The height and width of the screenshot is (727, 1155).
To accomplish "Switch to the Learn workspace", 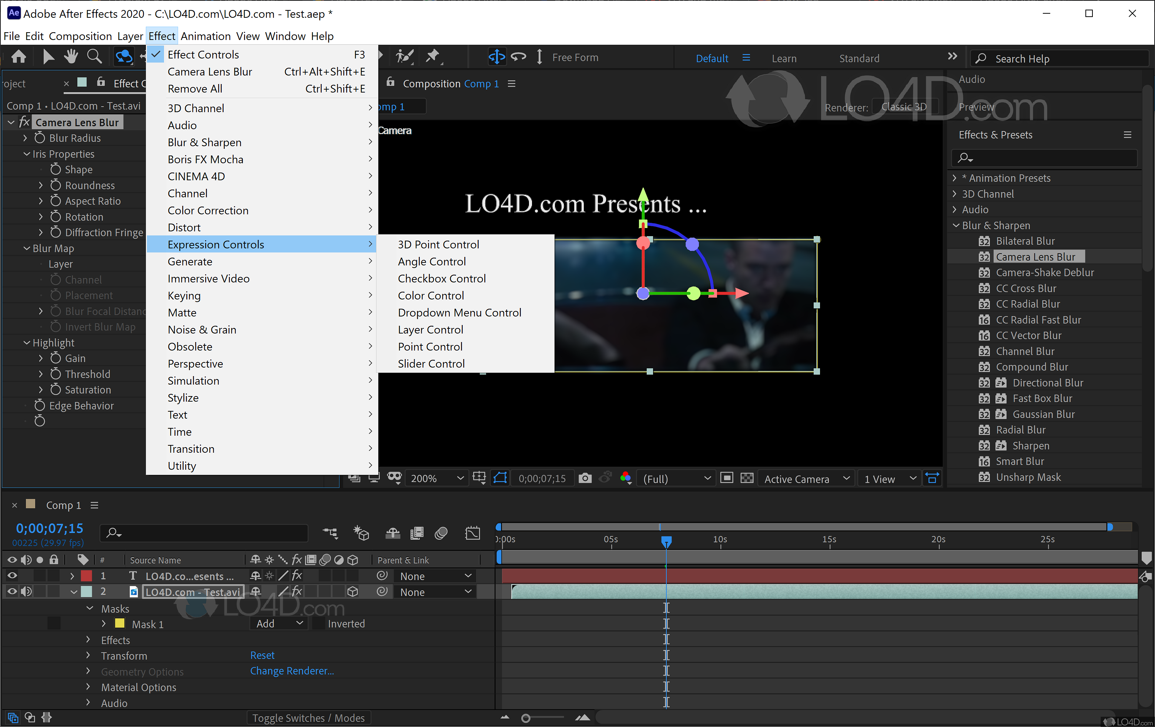I will click(x=784, y=58).
